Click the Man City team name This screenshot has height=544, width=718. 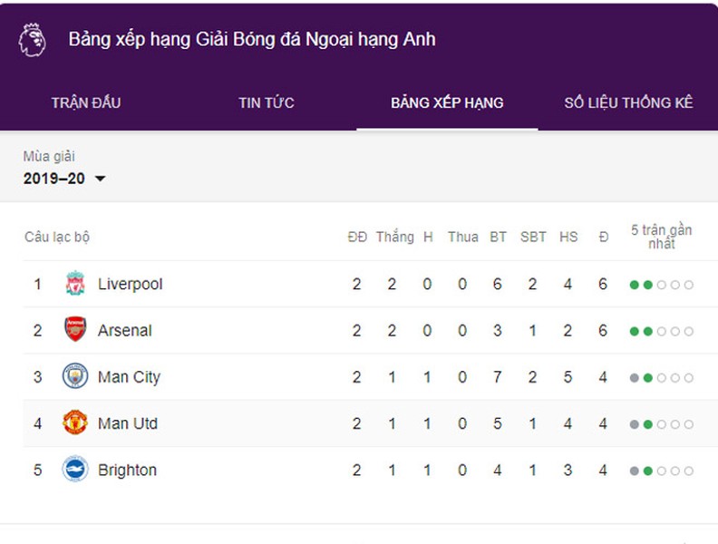point(129,377)
